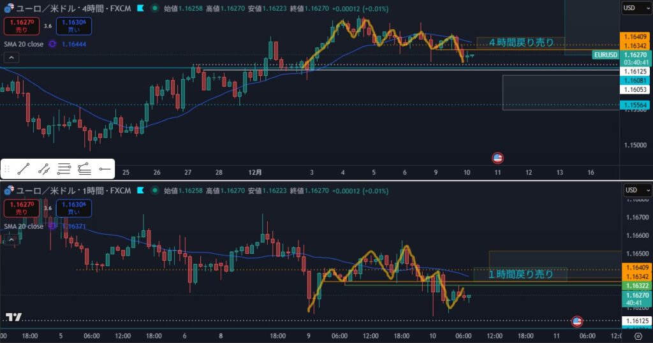Collapse the indicator legend on the 4-hour chart
653x343 pixels.
click(11, 57)
